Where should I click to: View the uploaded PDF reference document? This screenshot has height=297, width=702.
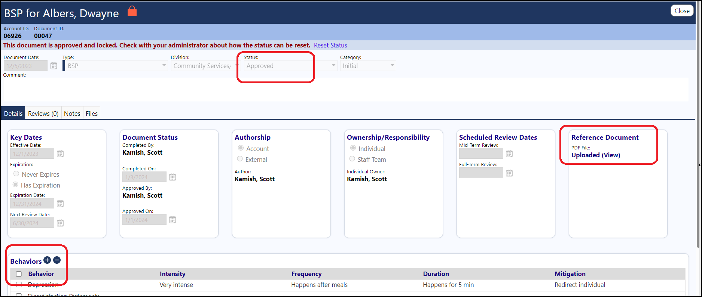click(x=596, y=155)
